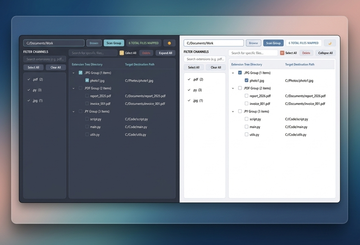Collapse JPG Group chevron in dark panel
Image resolution: width=360 pixels, height=245 pixels.
tap(73, 73)
